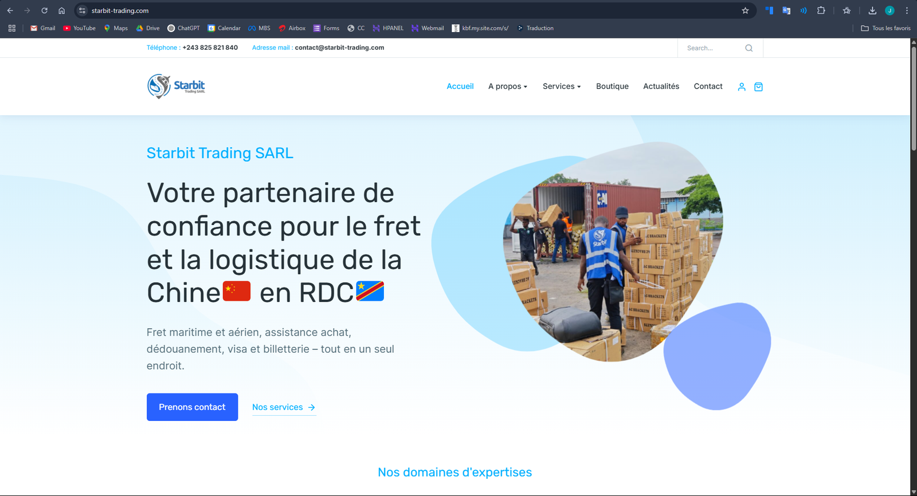Screen dimensions: 917x496
Task: Open the Gmail bookmark
Action: click(43, 28)
